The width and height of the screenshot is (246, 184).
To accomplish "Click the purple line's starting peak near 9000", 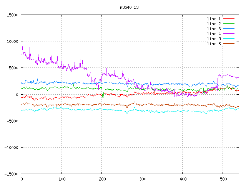I will point(23,47).
